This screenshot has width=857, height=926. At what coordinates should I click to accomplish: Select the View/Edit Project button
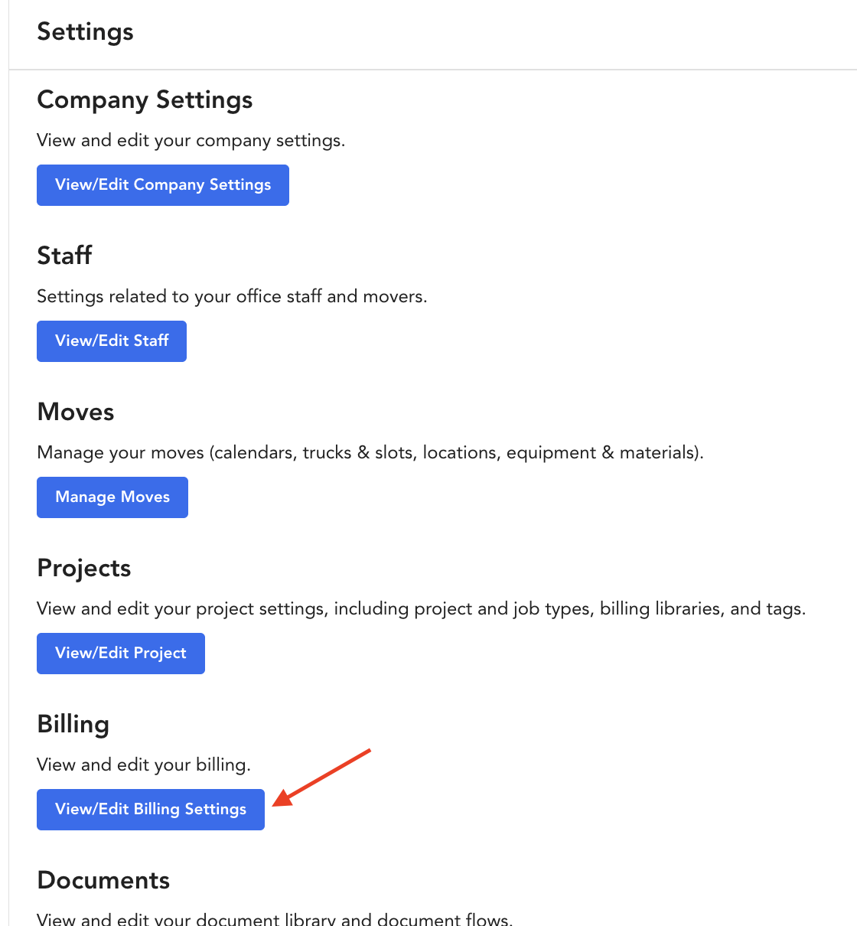coord(121,654)
